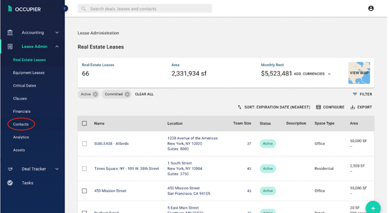Add a new lease with green plus button
Screen dimensions: 389x213
tap(373, 208)
